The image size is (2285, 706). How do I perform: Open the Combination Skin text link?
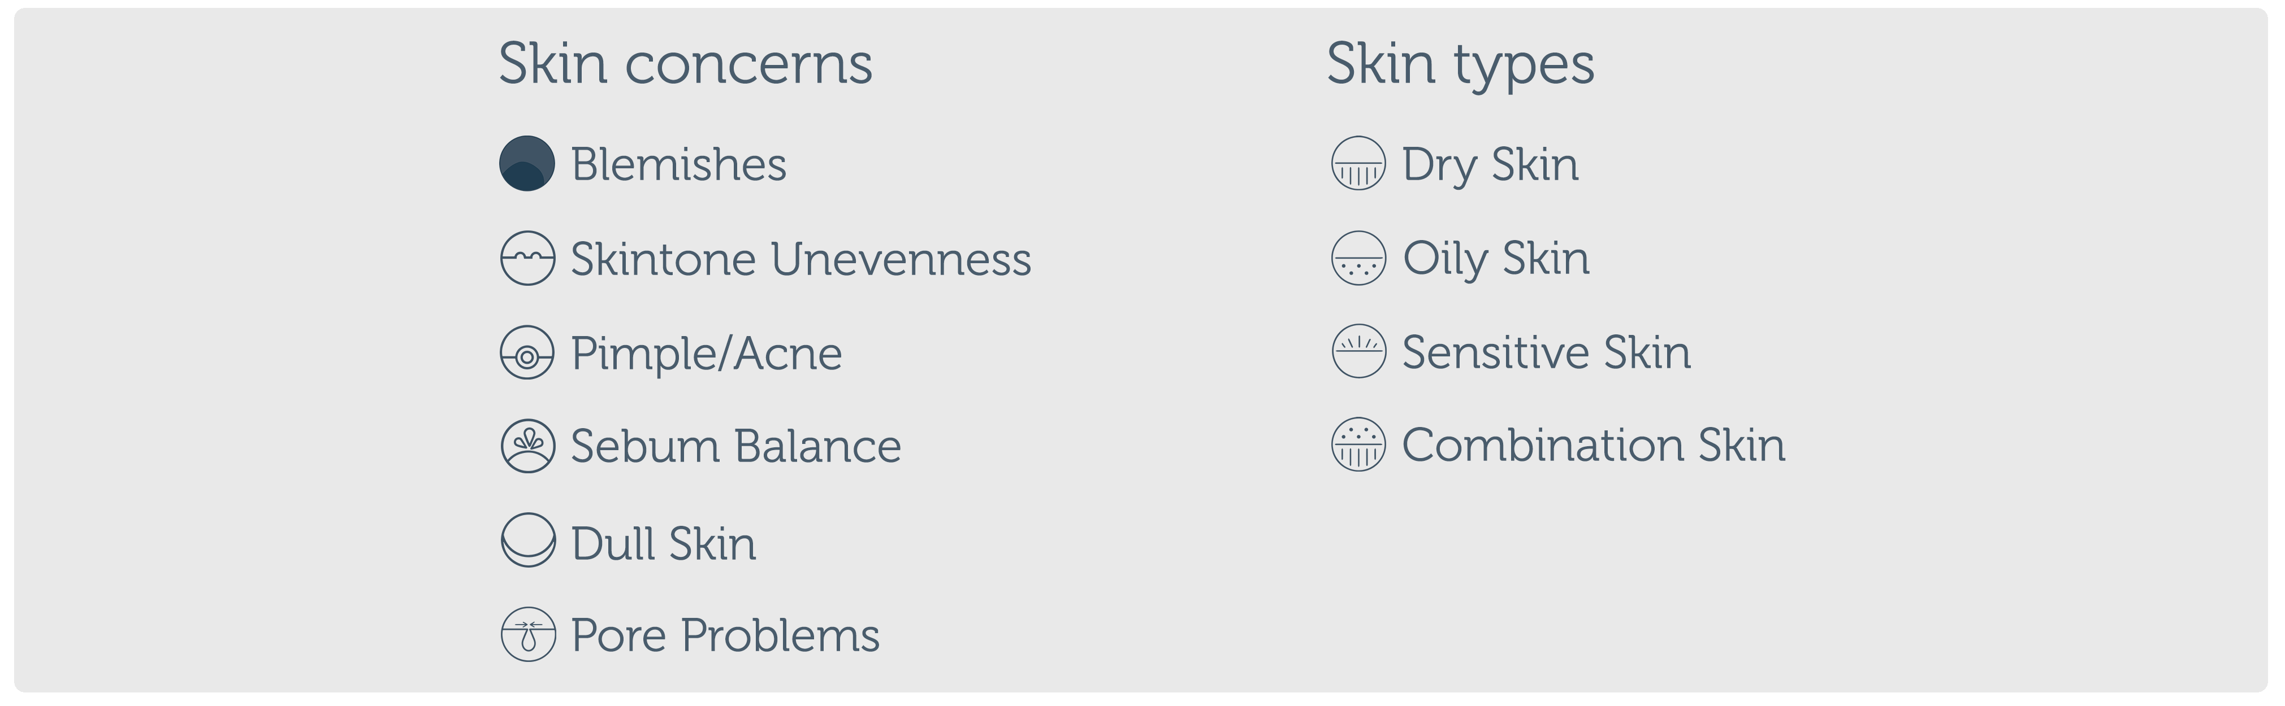tap(1593, 446)
